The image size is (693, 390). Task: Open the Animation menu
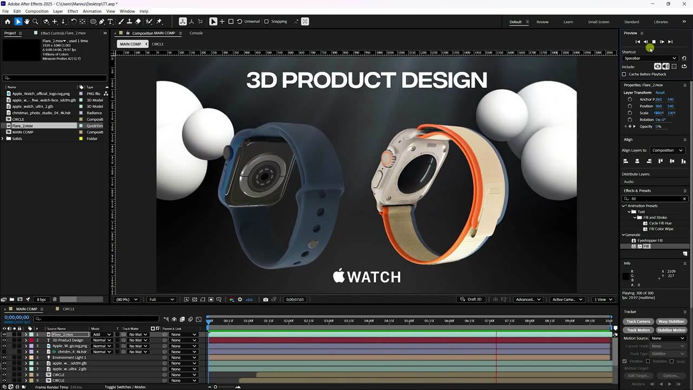tap(92, 11)
